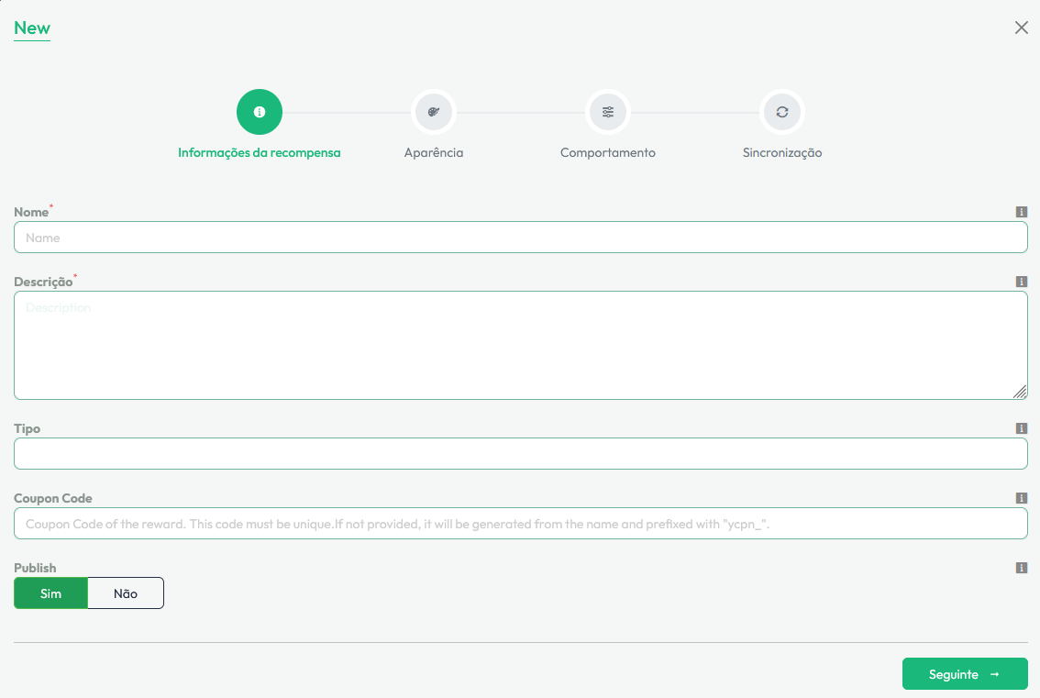Open the Tipo dropdown field
Image resolution: width=1040 pixels, height=698 pixels.
520,453
